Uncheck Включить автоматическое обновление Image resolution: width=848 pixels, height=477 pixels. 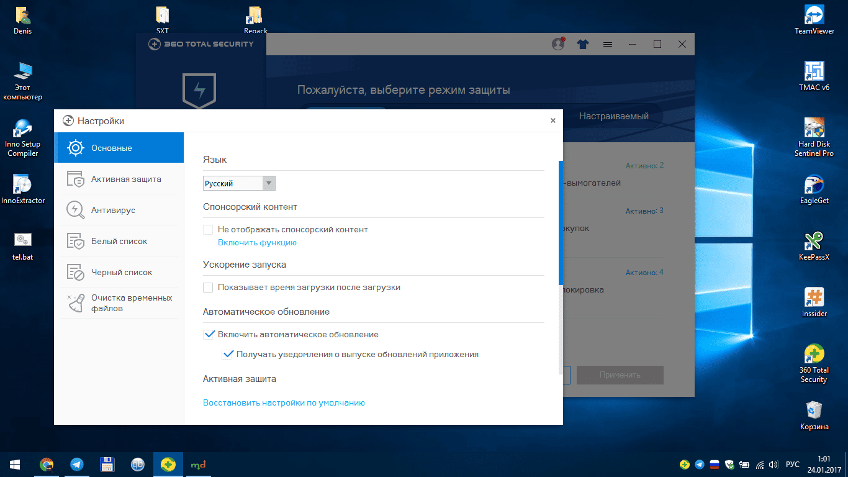point(208,335)
